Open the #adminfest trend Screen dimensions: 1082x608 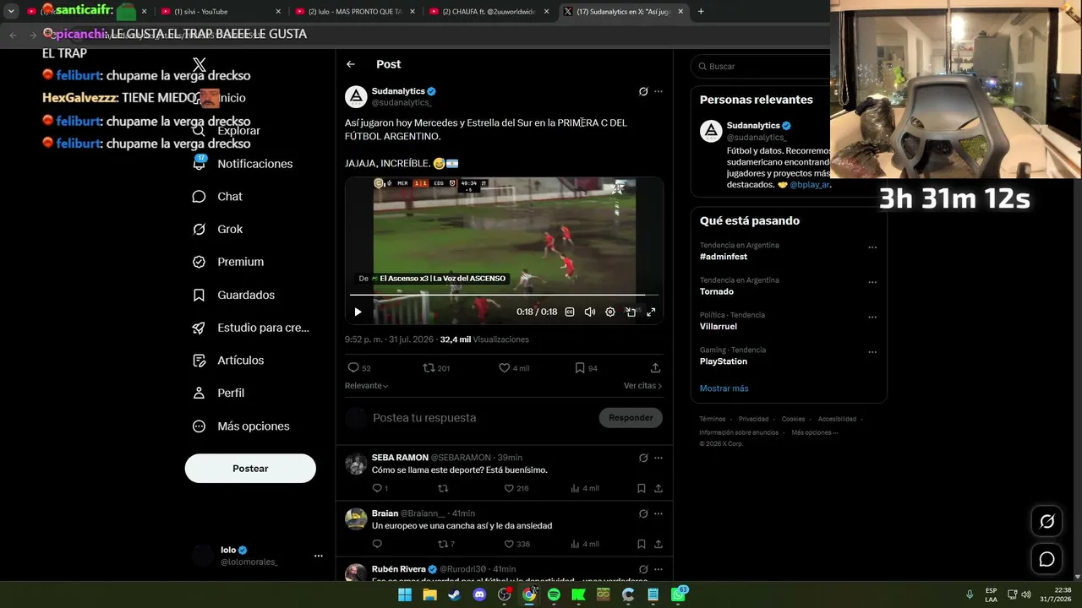click(x=724, y=257)
